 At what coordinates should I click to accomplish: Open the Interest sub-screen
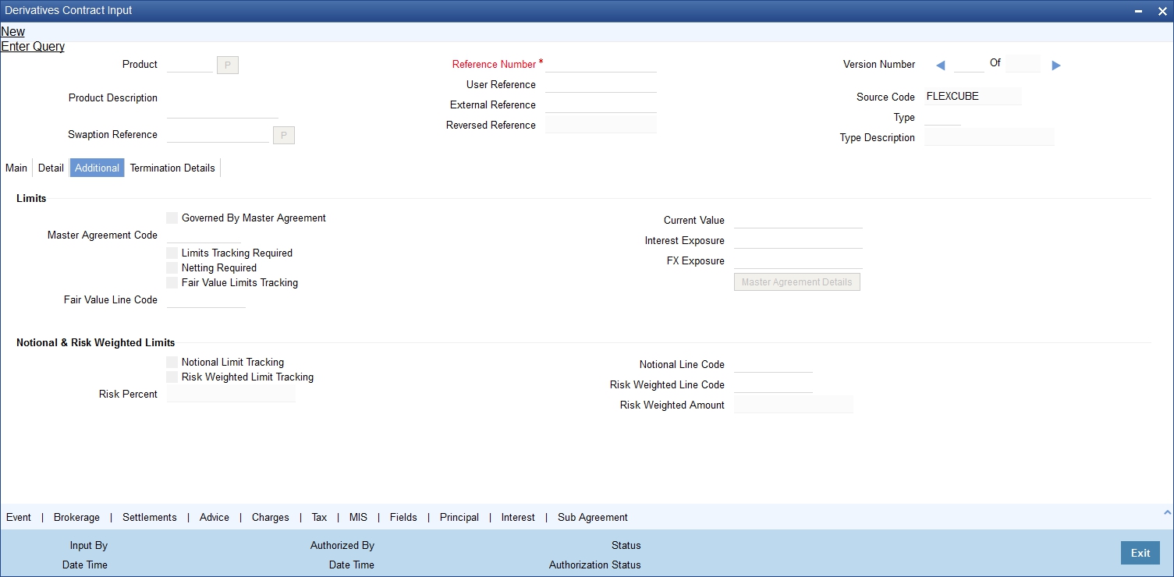point(518,518)
